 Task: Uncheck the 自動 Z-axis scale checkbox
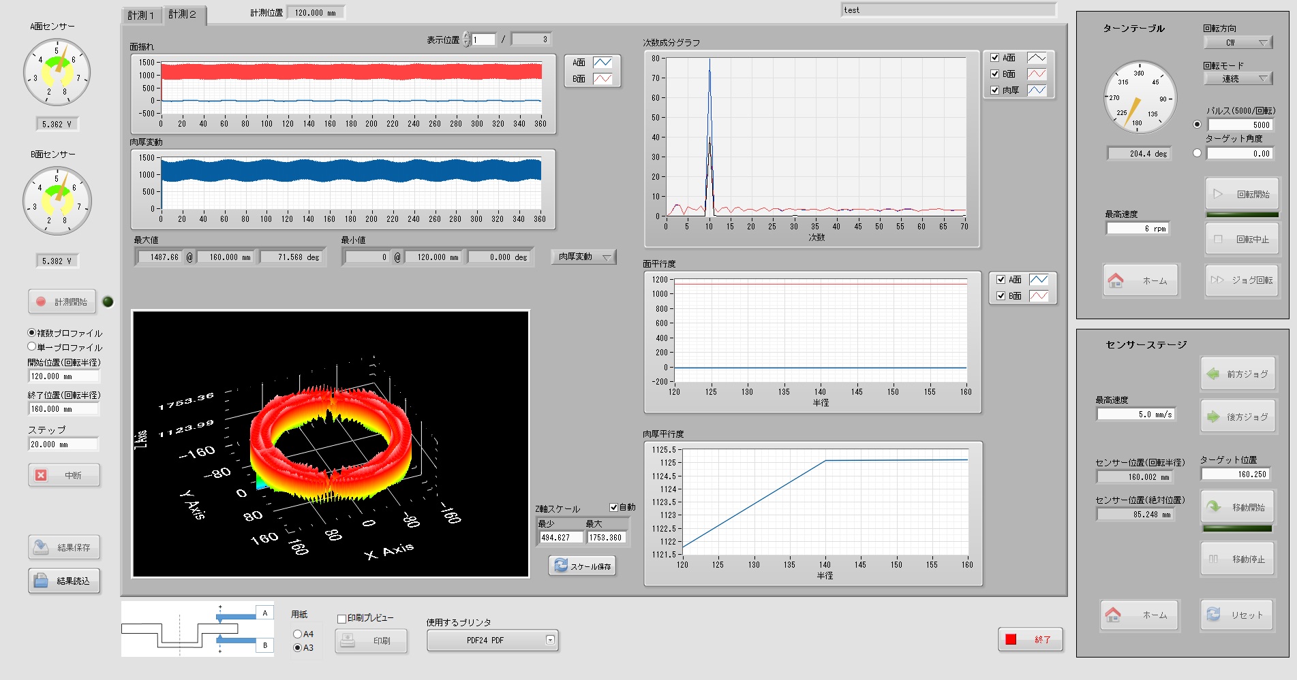click(x=613, y=507)
